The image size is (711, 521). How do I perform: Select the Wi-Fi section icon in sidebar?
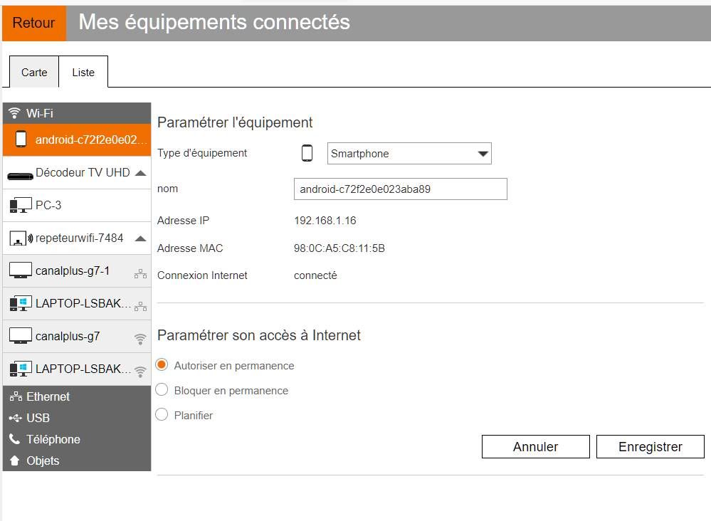click(x=13, y=112)
